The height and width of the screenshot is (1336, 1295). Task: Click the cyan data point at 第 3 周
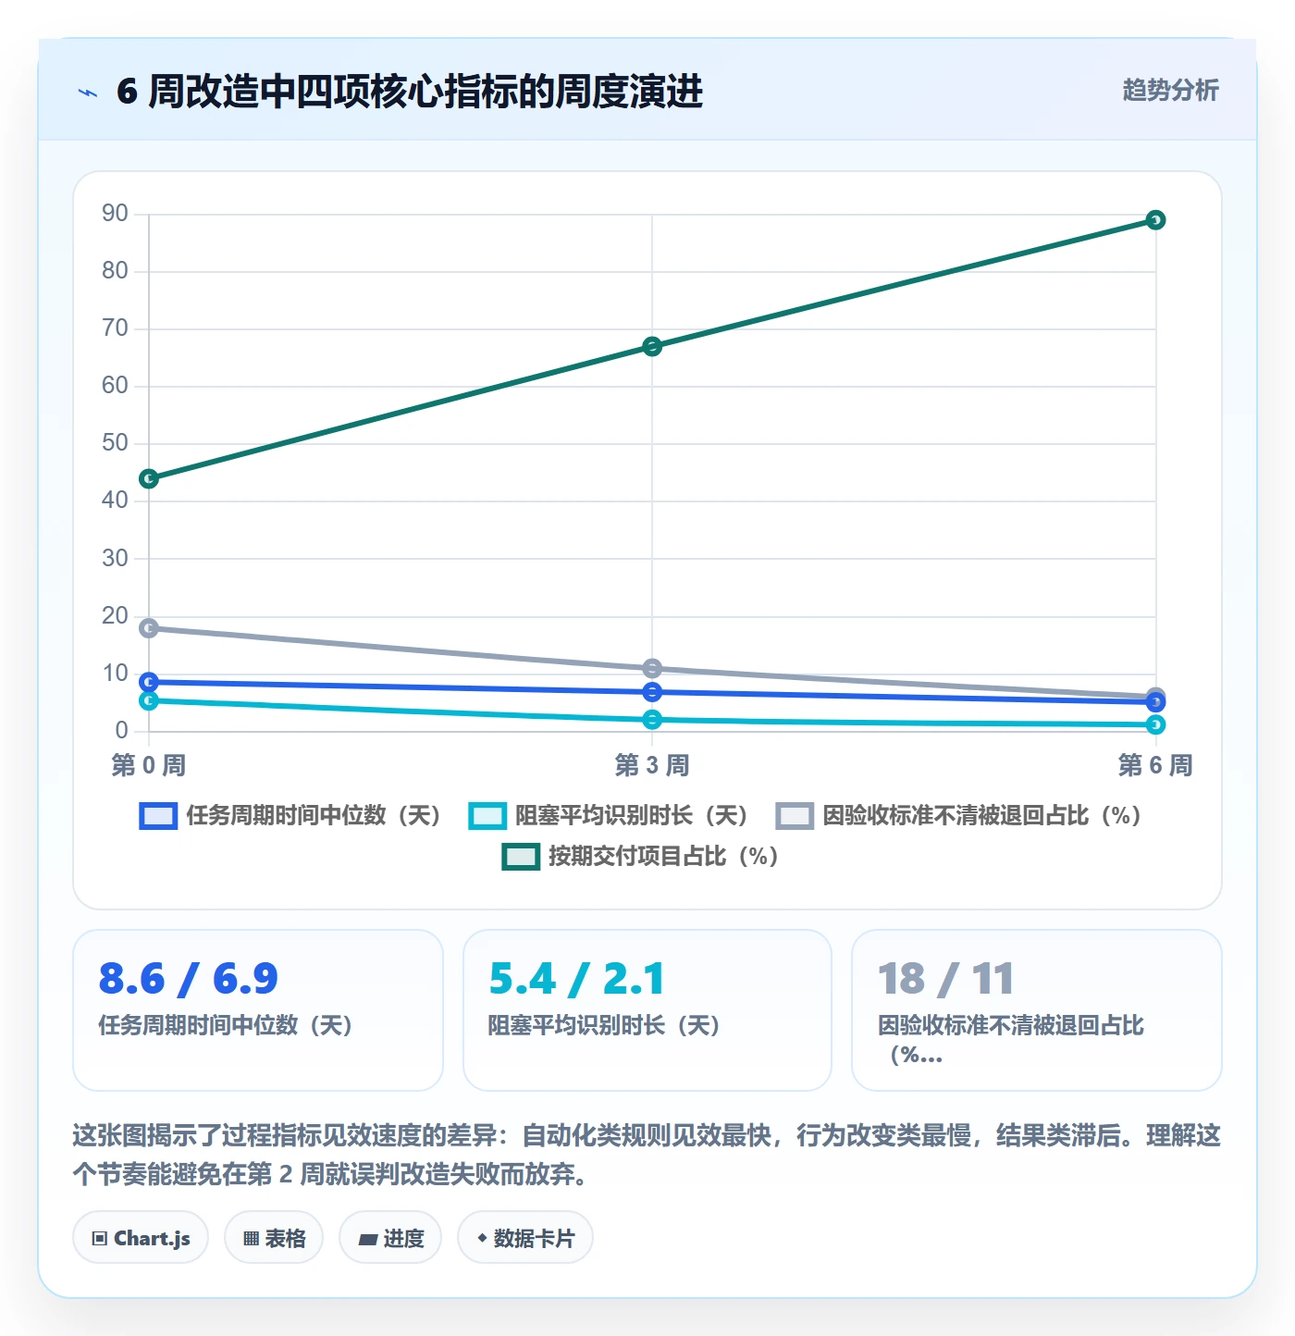click(x=652, y=720)
